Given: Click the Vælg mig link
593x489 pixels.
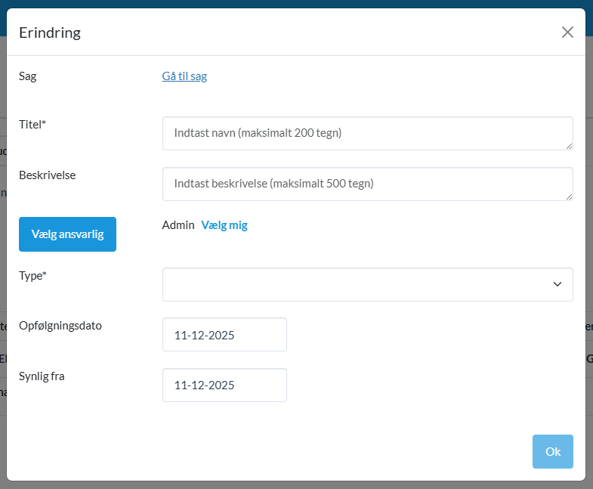Looking at the screenshot, I should point(224,224).
